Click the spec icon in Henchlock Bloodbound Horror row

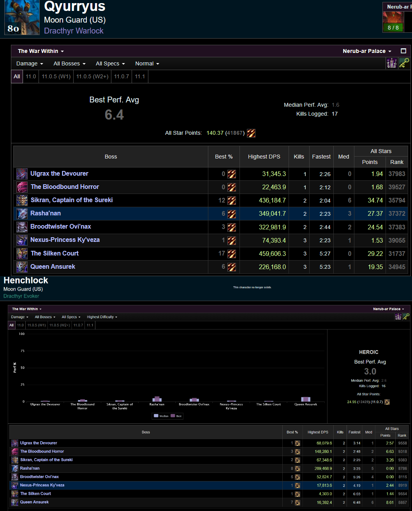pos(298,451)
